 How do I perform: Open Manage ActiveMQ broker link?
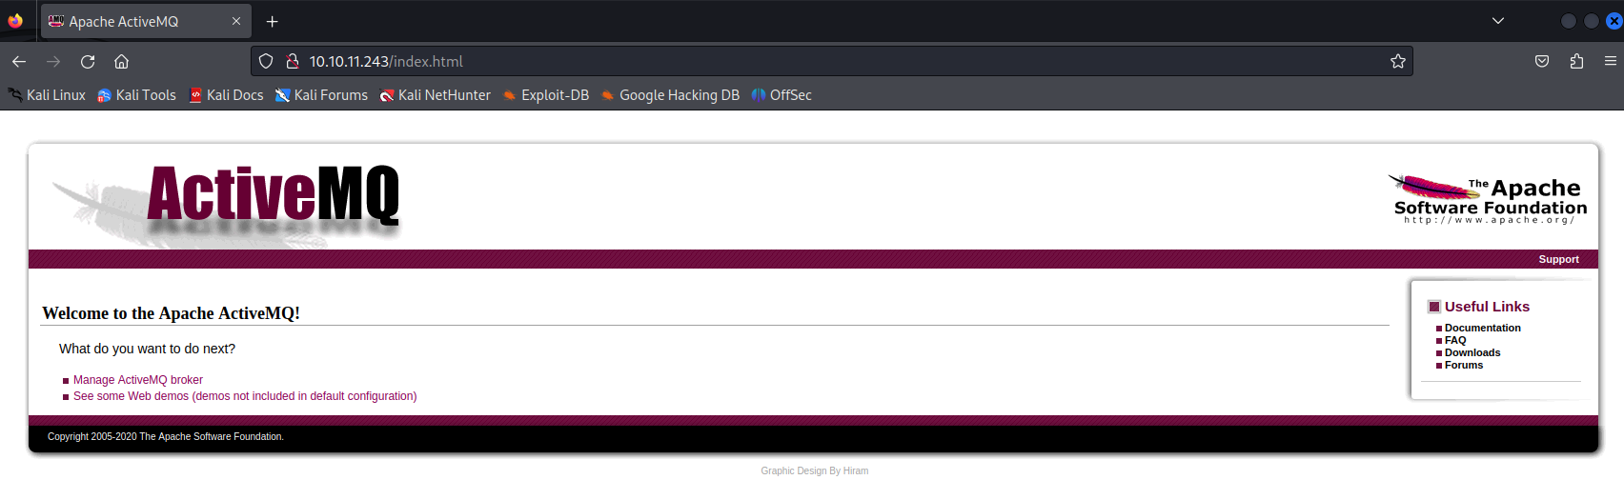[x=138, y=380]
